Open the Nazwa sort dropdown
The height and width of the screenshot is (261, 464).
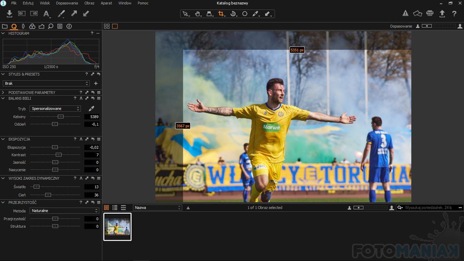(x=157, y=208)
